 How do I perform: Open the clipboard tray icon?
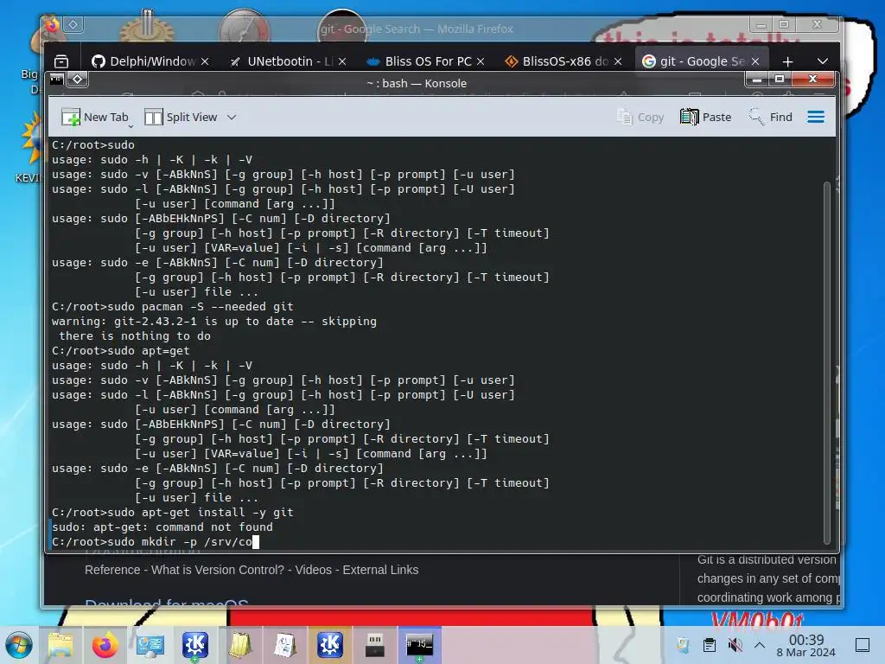(710, 645)
